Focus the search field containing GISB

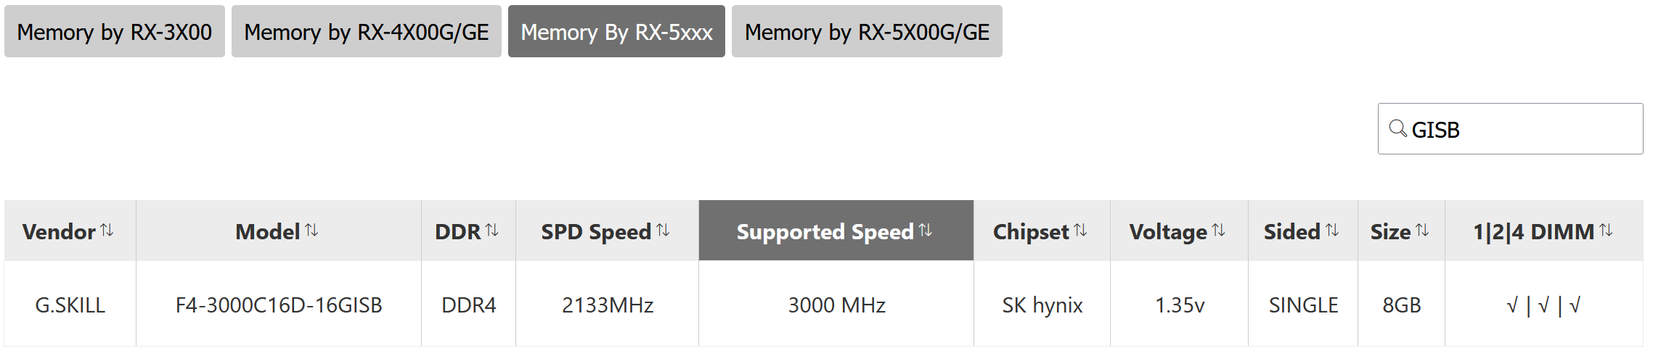1510,128
